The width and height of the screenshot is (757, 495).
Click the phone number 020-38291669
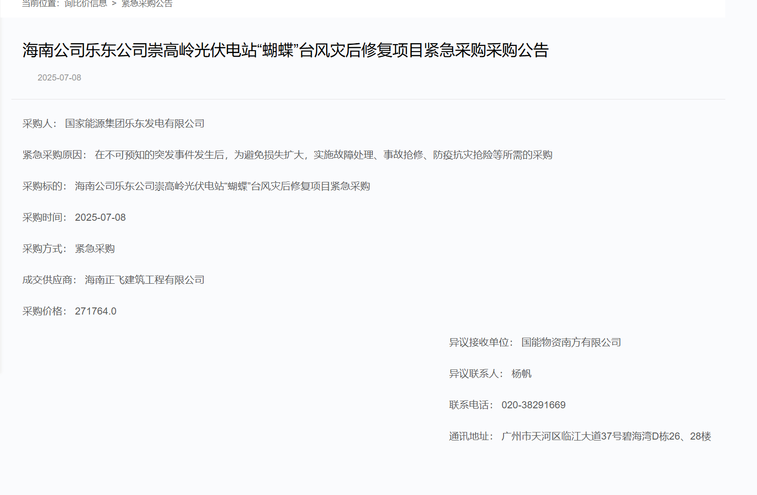(x=533, y=405)
